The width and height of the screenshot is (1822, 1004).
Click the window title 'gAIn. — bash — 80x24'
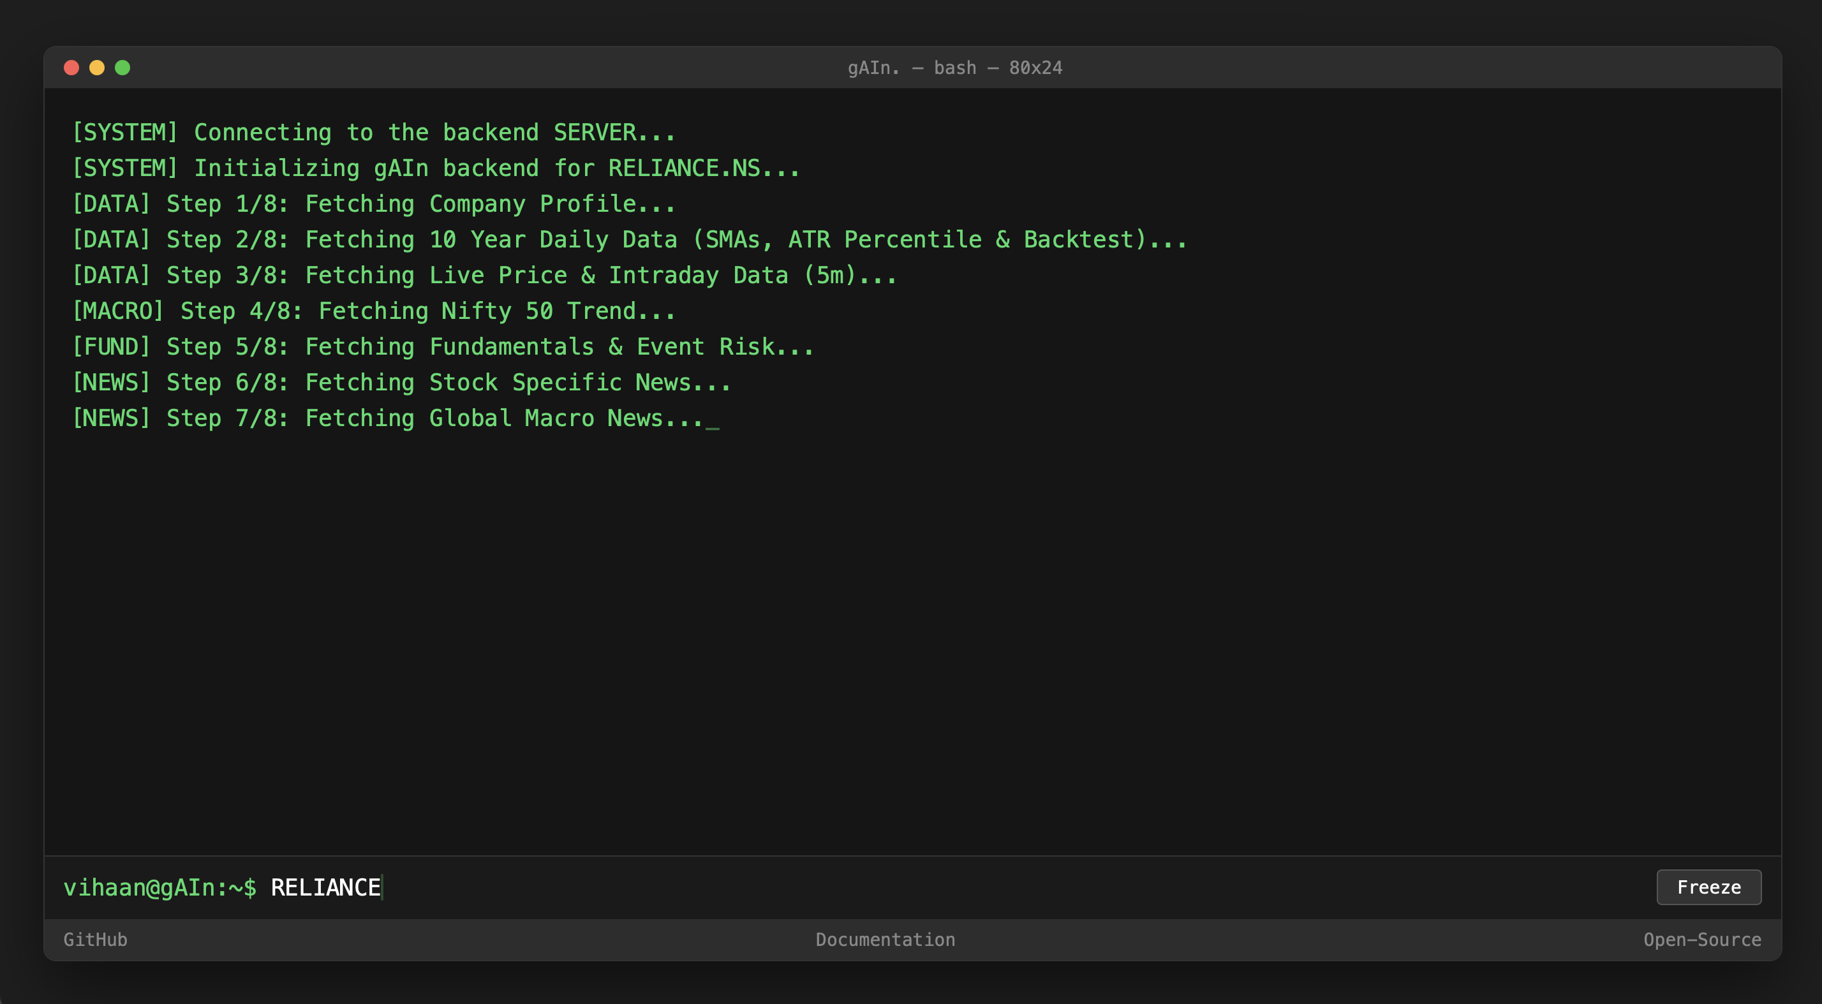click(955, 68)
